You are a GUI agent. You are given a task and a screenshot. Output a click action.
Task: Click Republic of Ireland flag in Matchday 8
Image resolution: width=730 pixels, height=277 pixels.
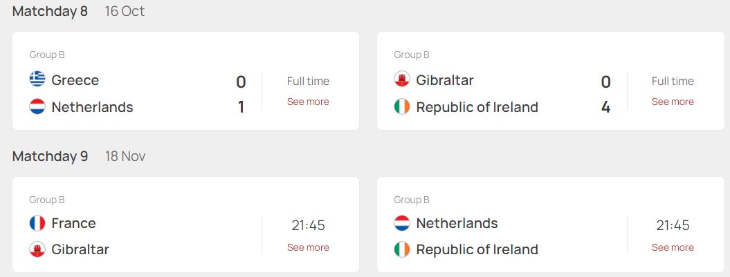[x=402, y=106]
